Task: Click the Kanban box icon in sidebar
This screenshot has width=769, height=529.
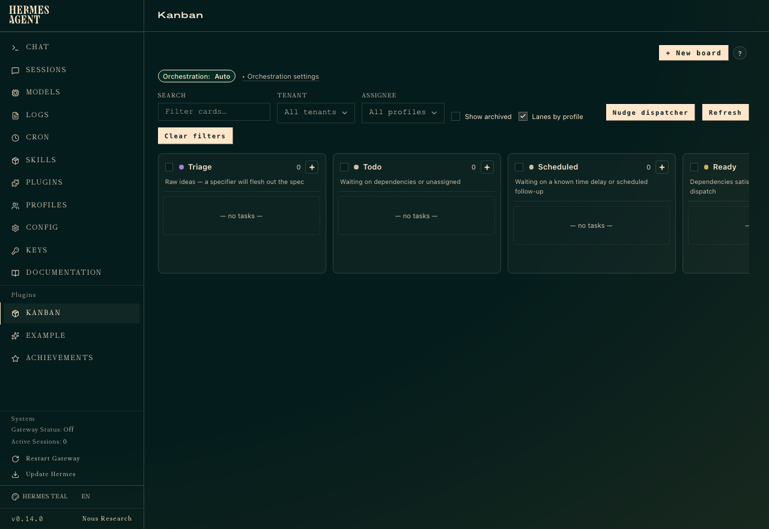Action: tap(15, 313)
